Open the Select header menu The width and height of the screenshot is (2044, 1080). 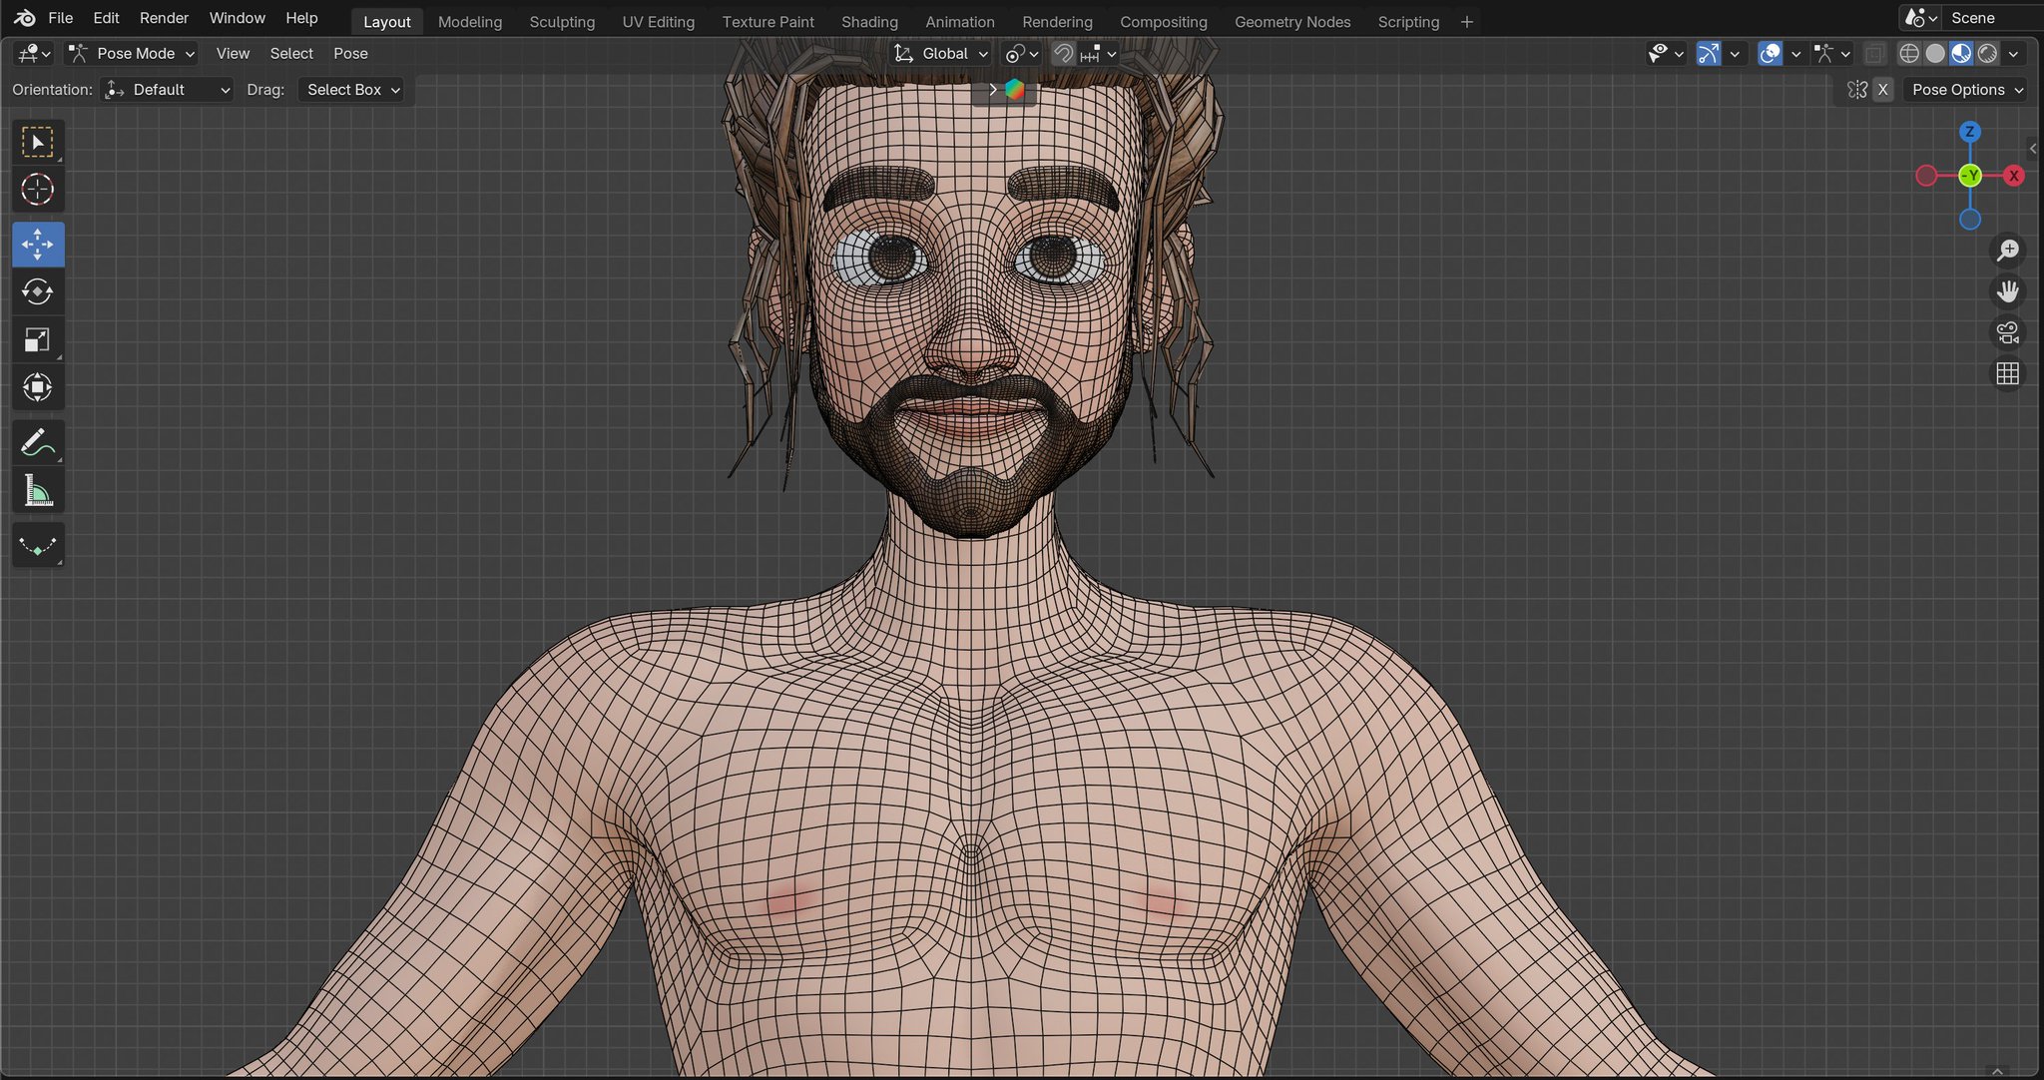coord(291,54)
